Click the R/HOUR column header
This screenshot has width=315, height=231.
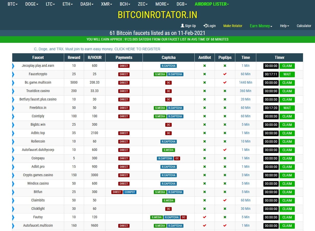point(95,57)
